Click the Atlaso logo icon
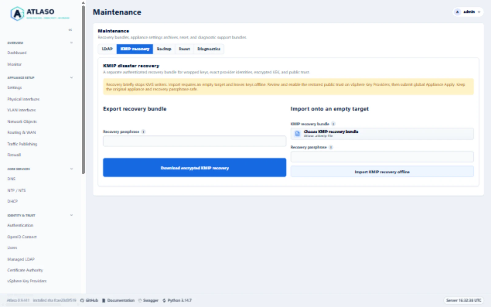This screenshot has height=307, width=491. click(x=17, y=14)
